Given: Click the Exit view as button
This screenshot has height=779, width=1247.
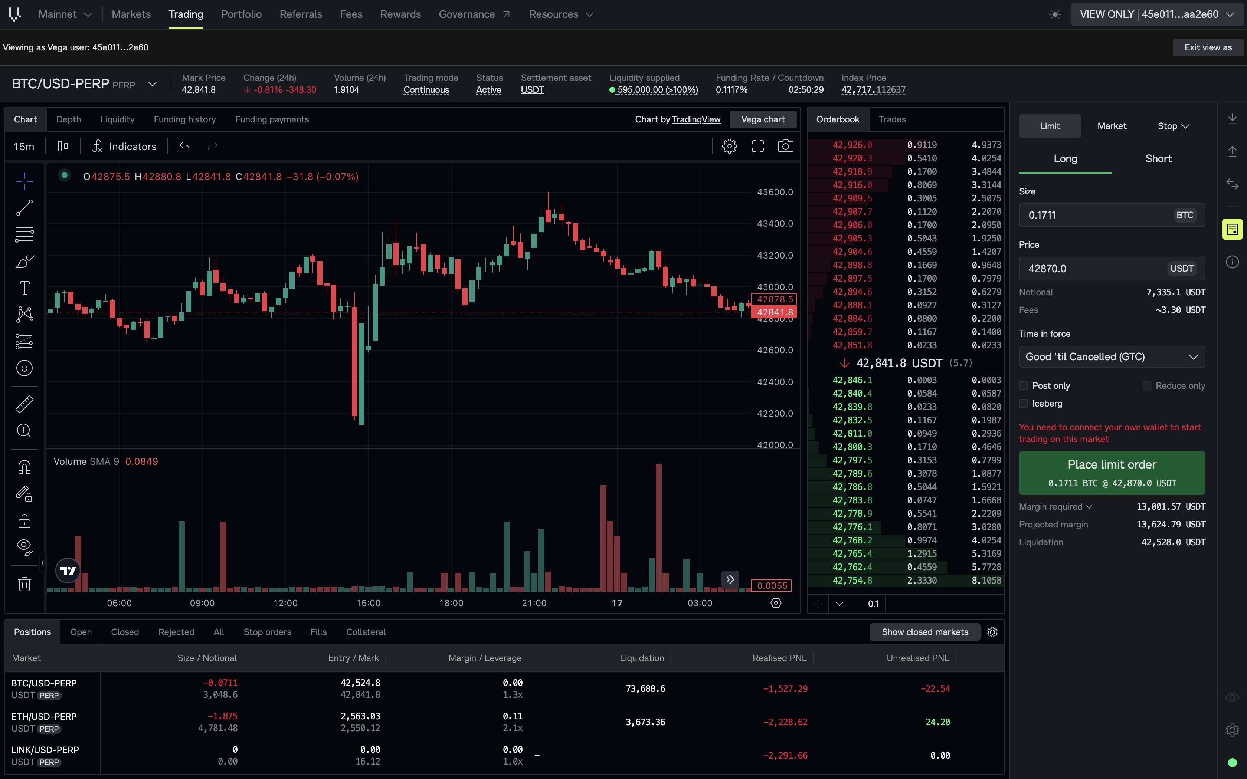Looking at the screenshot, I should [x=1207, y=47].
